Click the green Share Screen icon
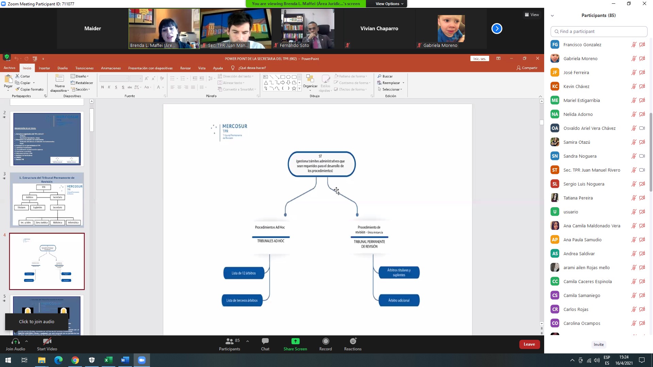The width and height of the screenshot is (653, 367). pyautogui.click(x=295, y=341)
